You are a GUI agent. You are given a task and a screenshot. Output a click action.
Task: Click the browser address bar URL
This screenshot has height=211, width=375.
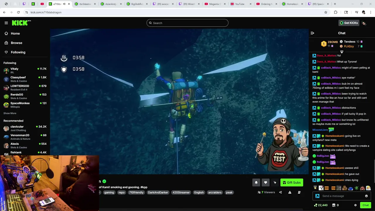point(46,12)
